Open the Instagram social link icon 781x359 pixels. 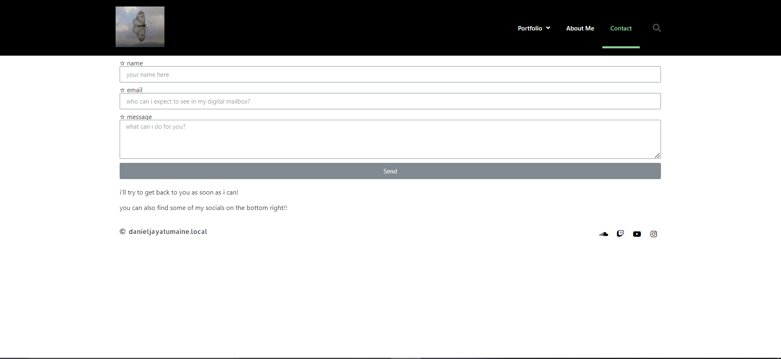[x=654, y=234]
